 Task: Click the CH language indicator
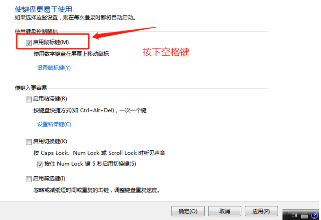tap(294, 215)
